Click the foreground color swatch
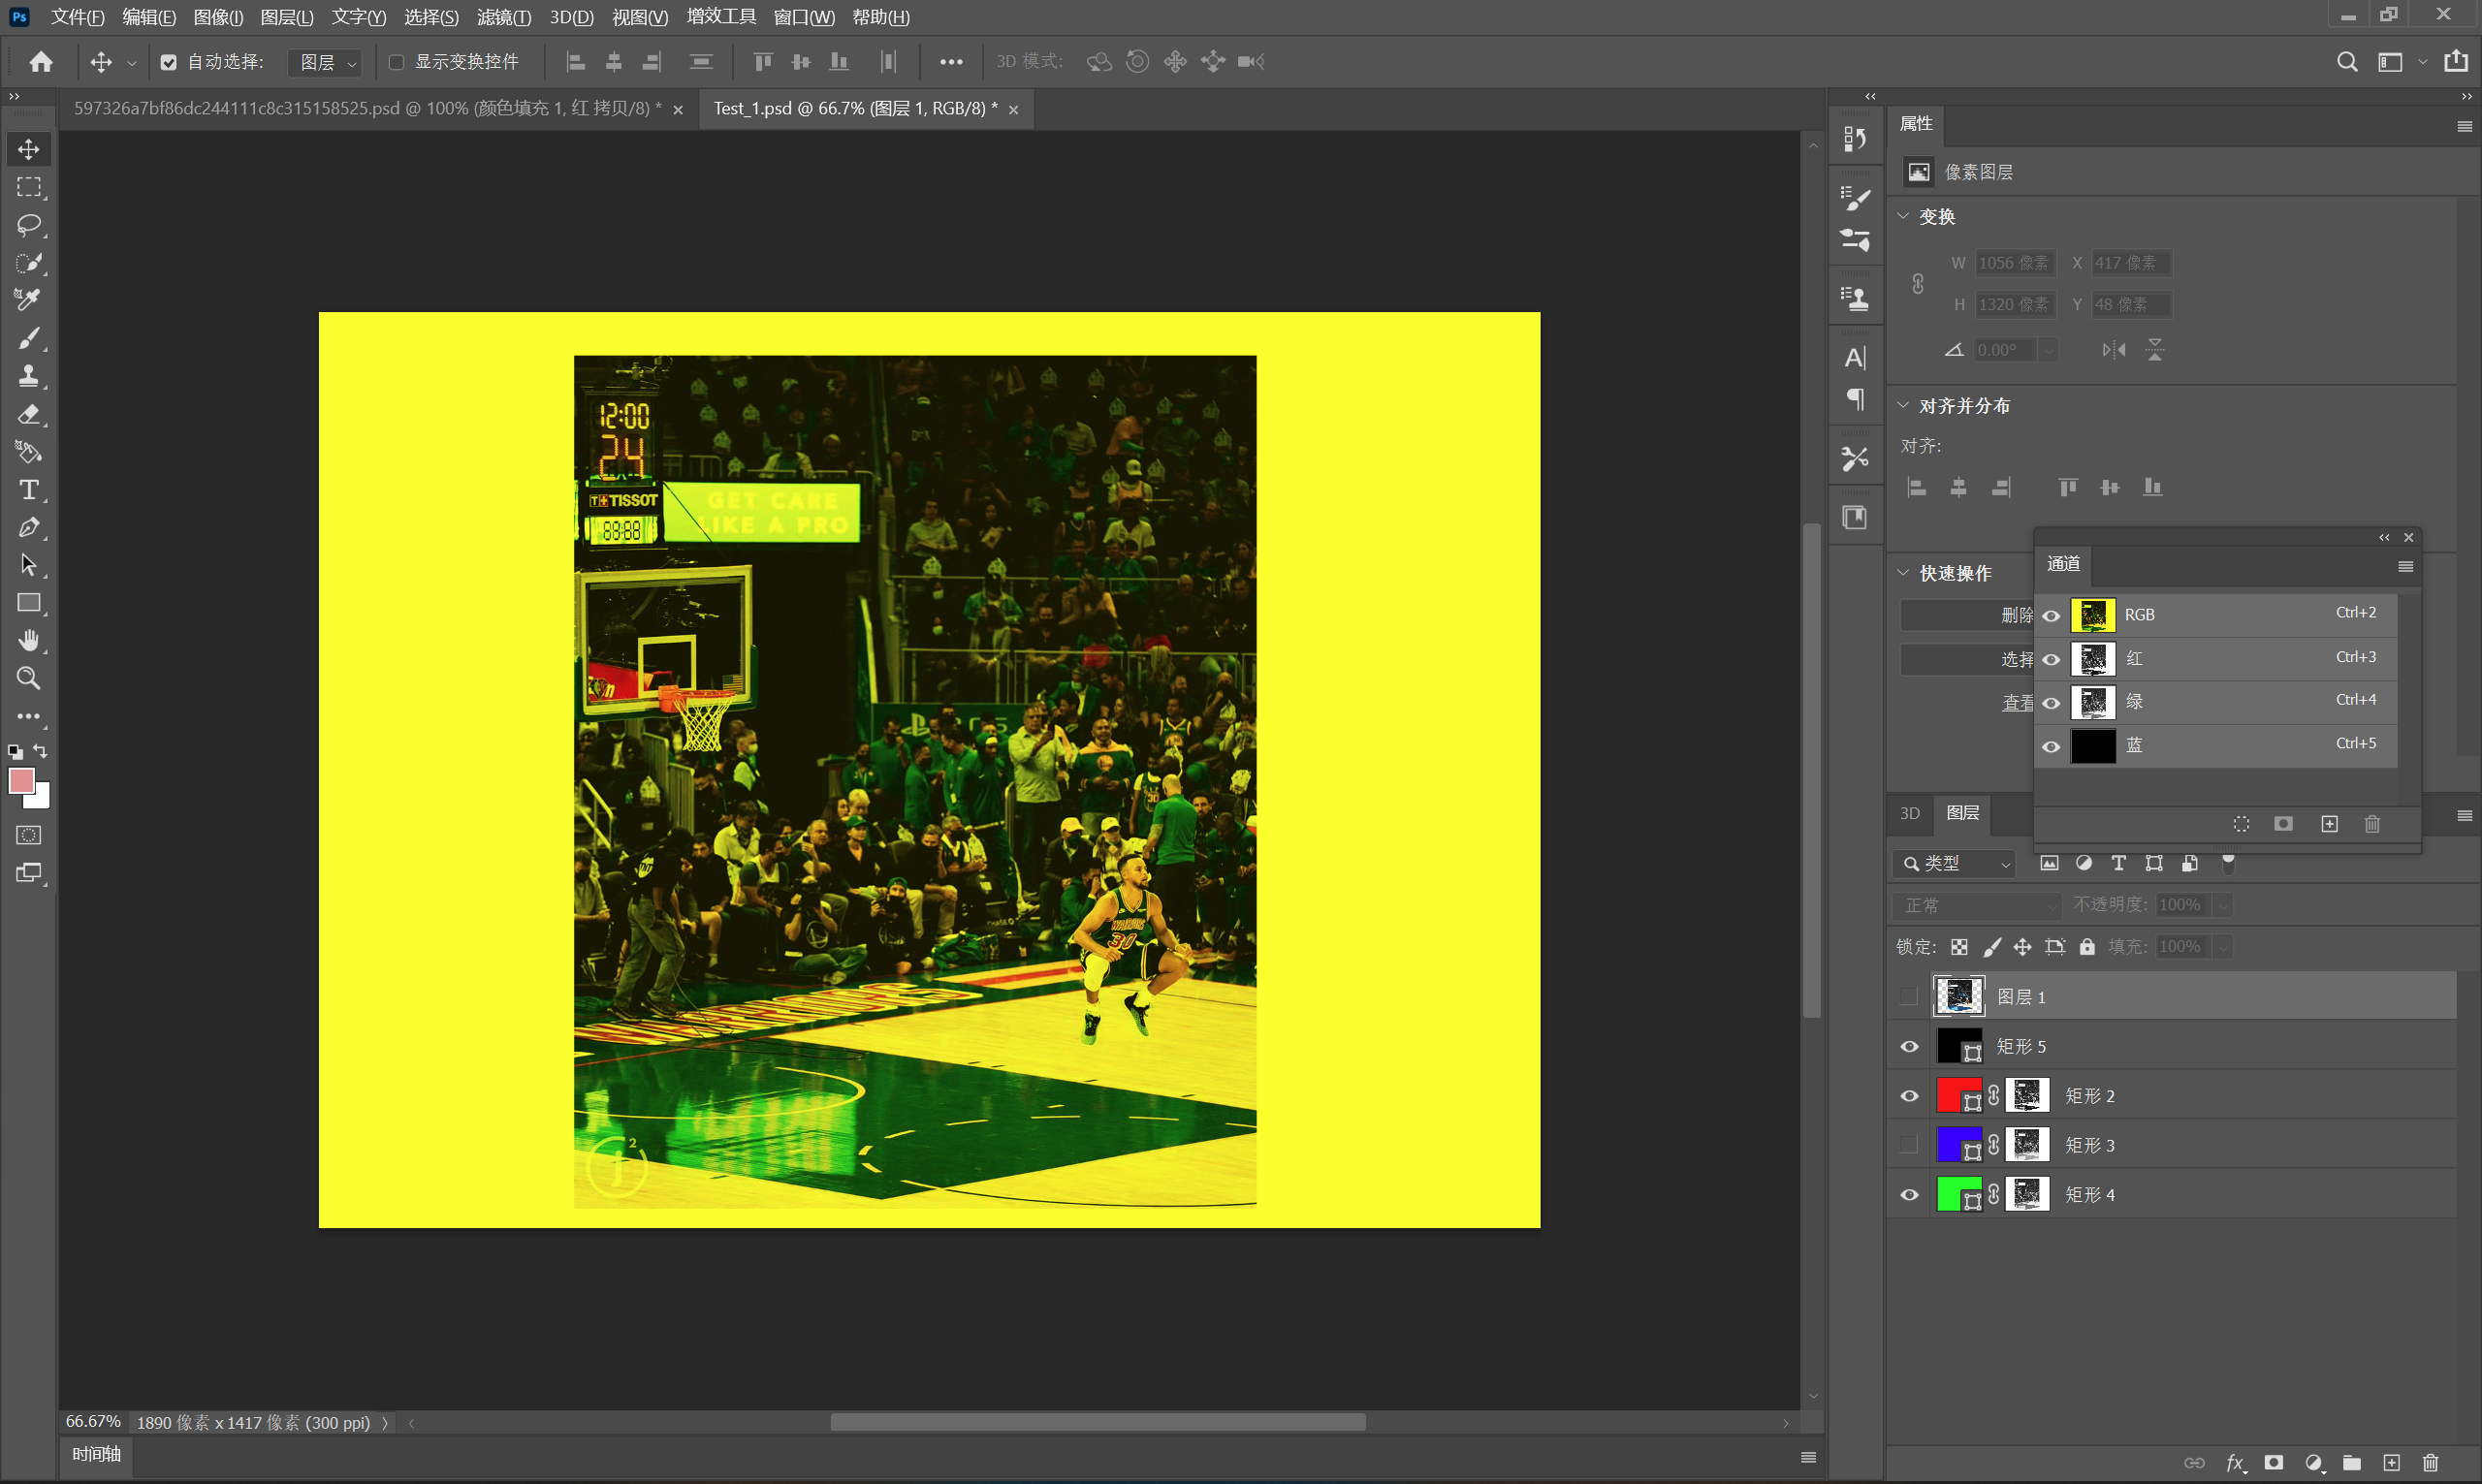This screenshot has height=1484, width=2482. coord(21,780)
